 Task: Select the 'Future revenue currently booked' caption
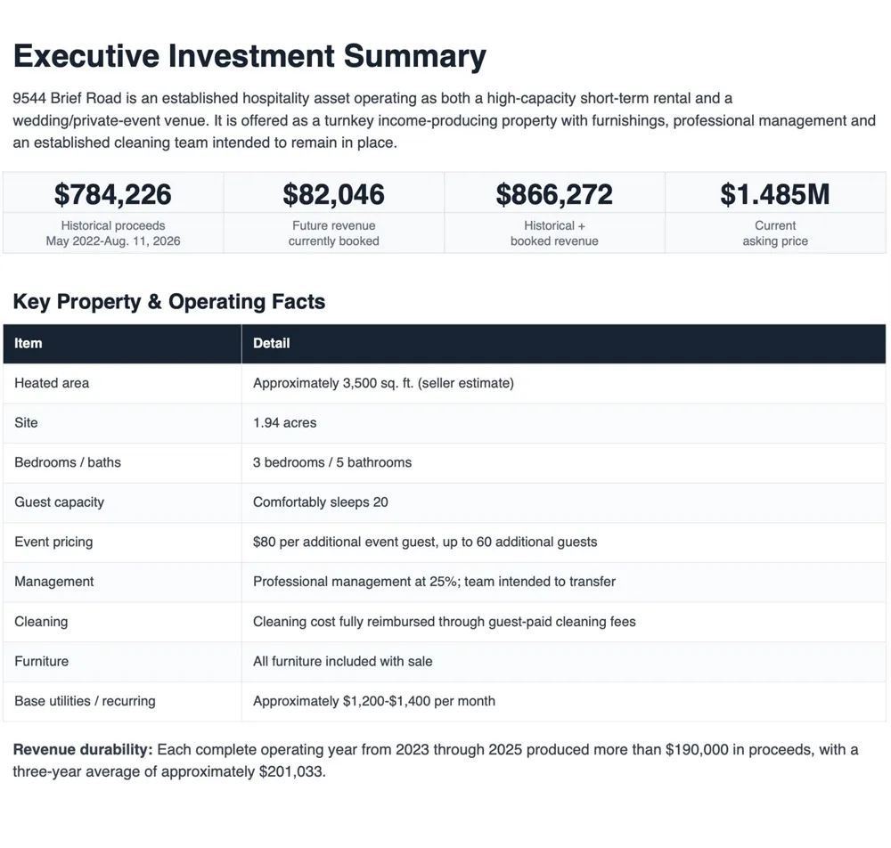click(x=333, y=233)
